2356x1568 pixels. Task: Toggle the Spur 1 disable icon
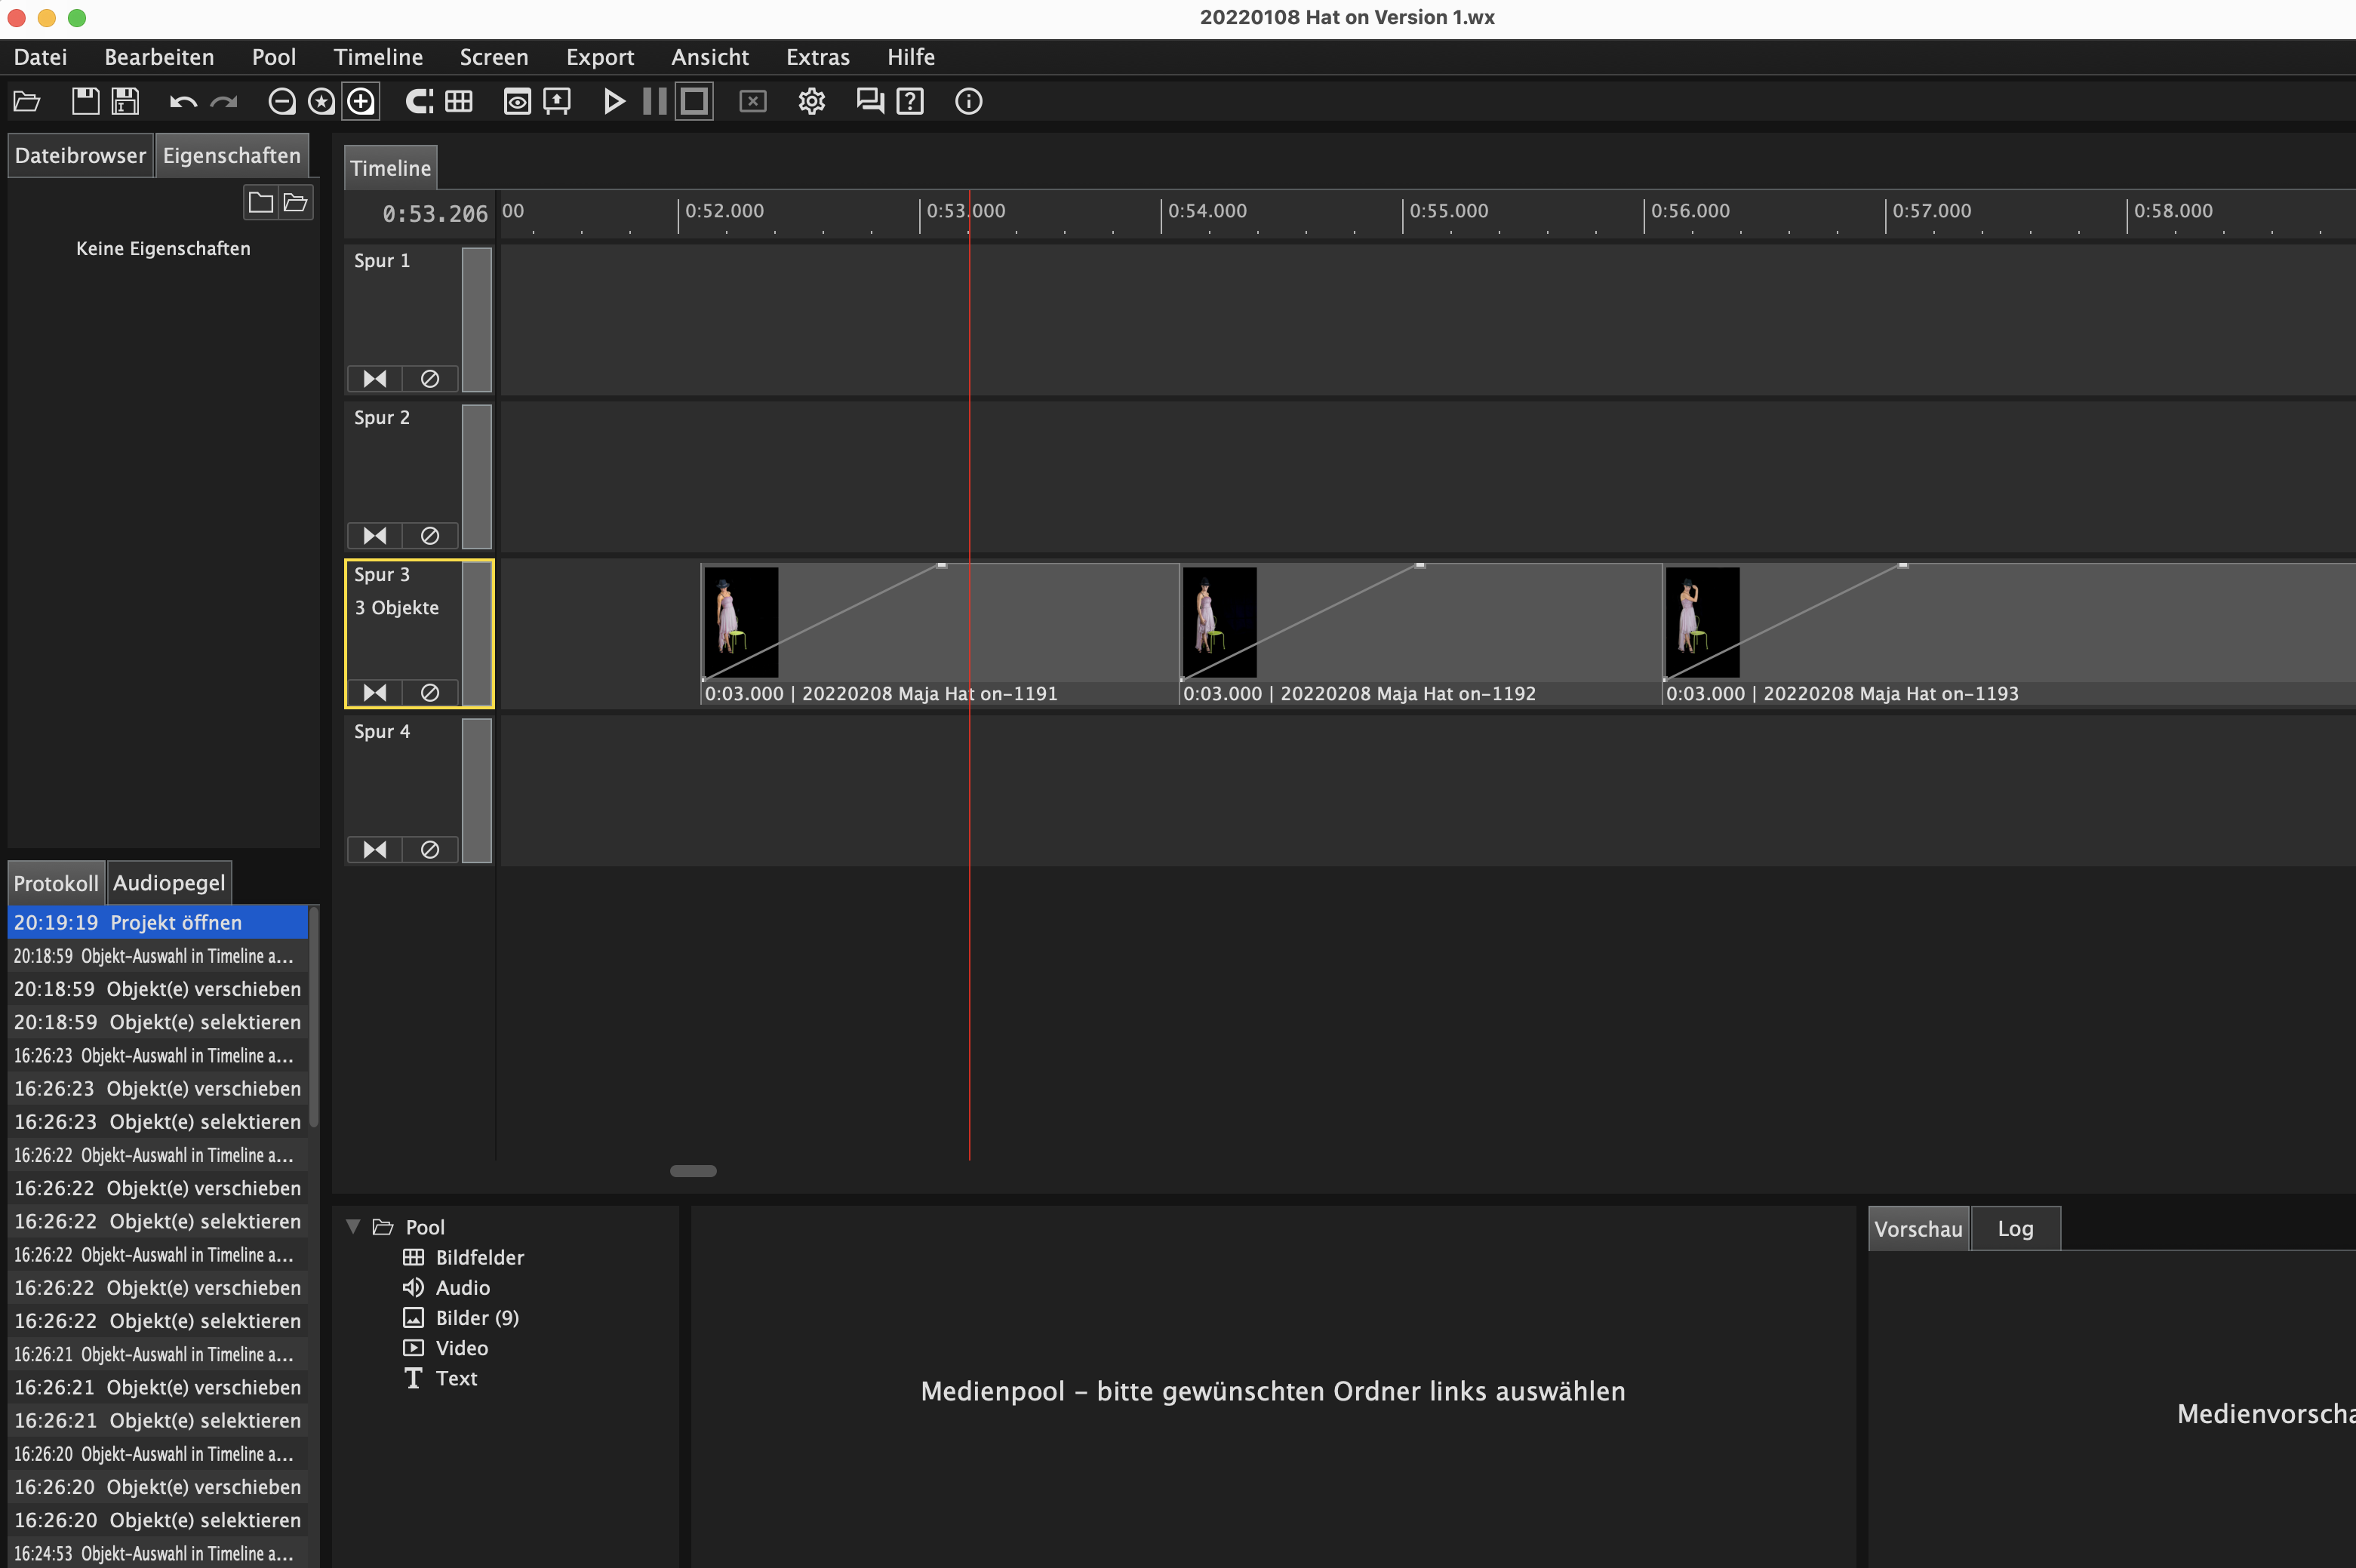pyautogui.click(x=430, y=379)
